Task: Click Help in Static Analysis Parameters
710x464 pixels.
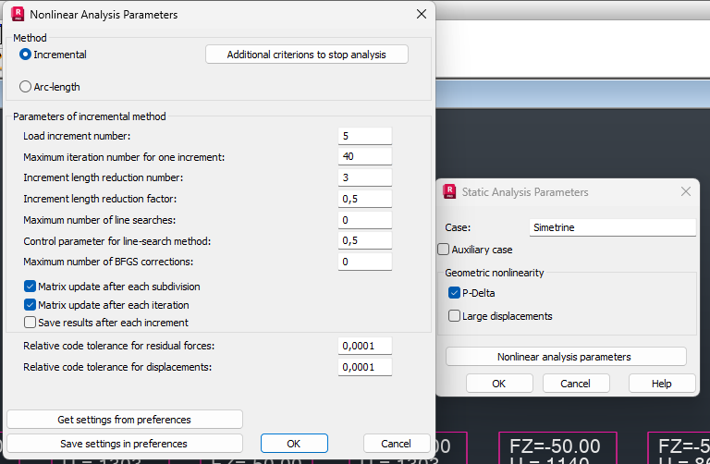Action: click(661, 384)
